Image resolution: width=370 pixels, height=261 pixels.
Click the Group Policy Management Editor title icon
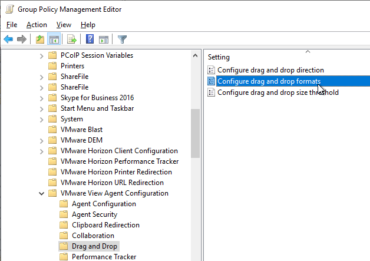point(9,9)
